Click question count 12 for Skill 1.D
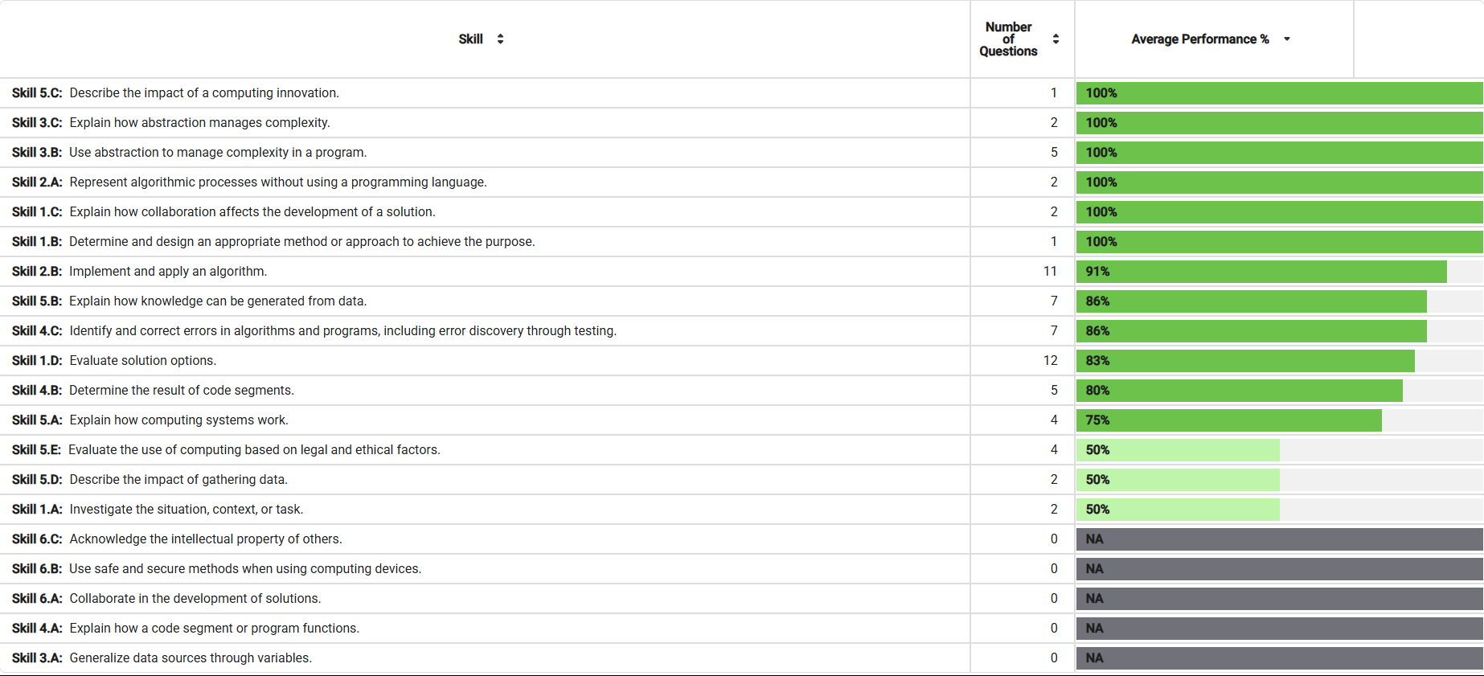Image resolution: width=1484 pixels, height=676 pixels. (x=1050, y=361)
